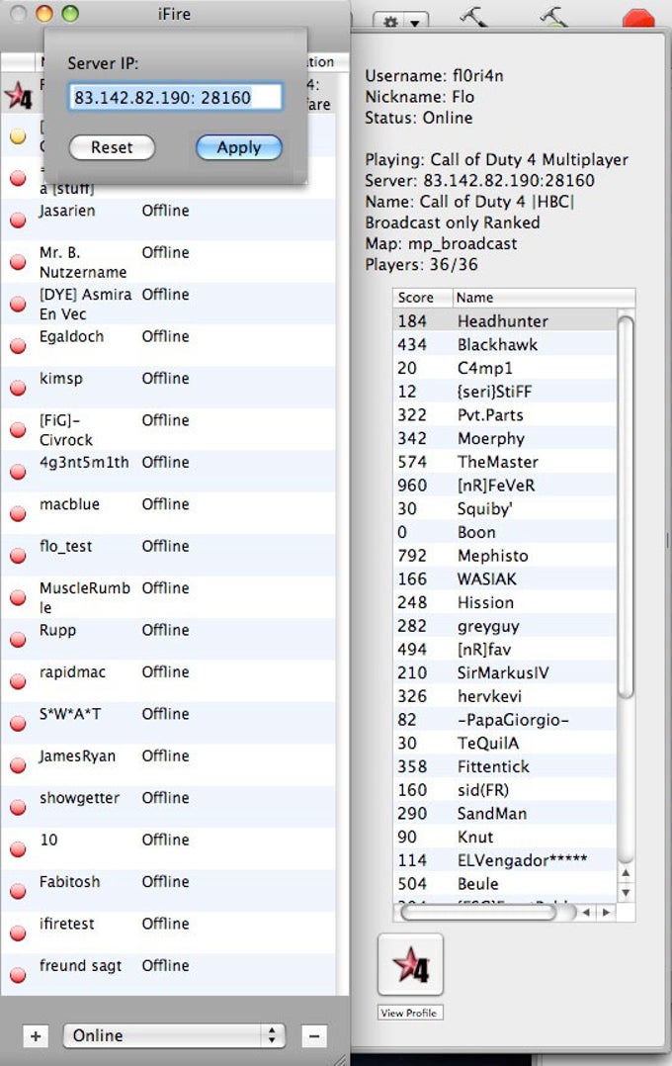The height and width of the screenshot is (1066, 672).
Task: Select player Fittentick
Action: coord(505,767)
